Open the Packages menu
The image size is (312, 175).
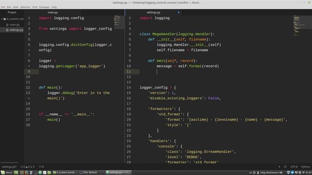tap(44, 7)
